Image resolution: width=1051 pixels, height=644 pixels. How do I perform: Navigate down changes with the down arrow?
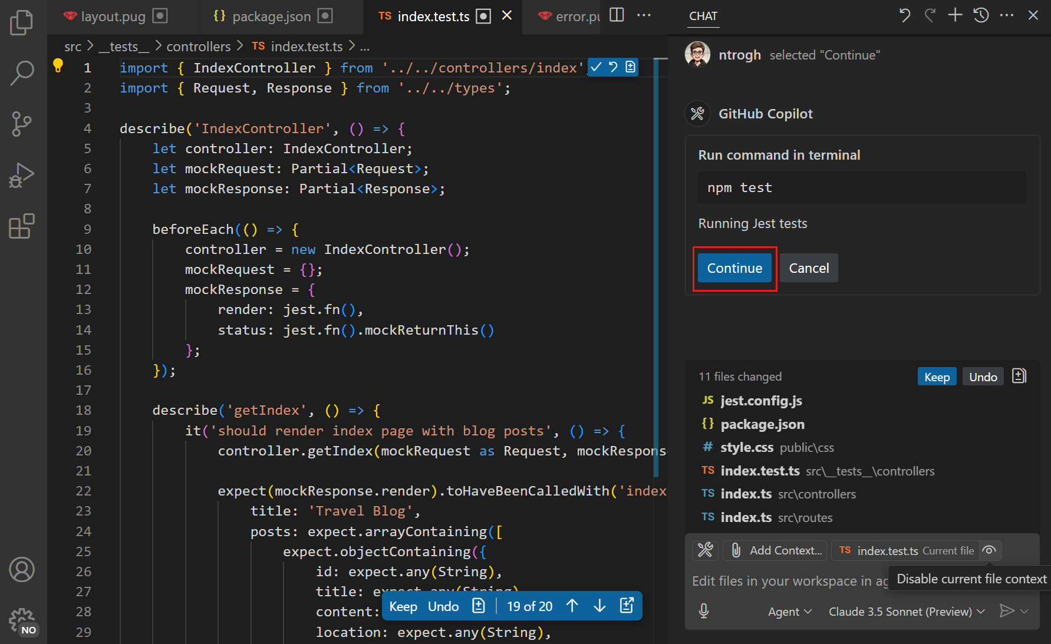[x=599, y=606]
